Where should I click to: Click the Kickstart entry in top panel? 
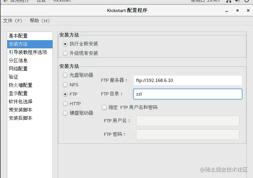(x=62, y=1)
